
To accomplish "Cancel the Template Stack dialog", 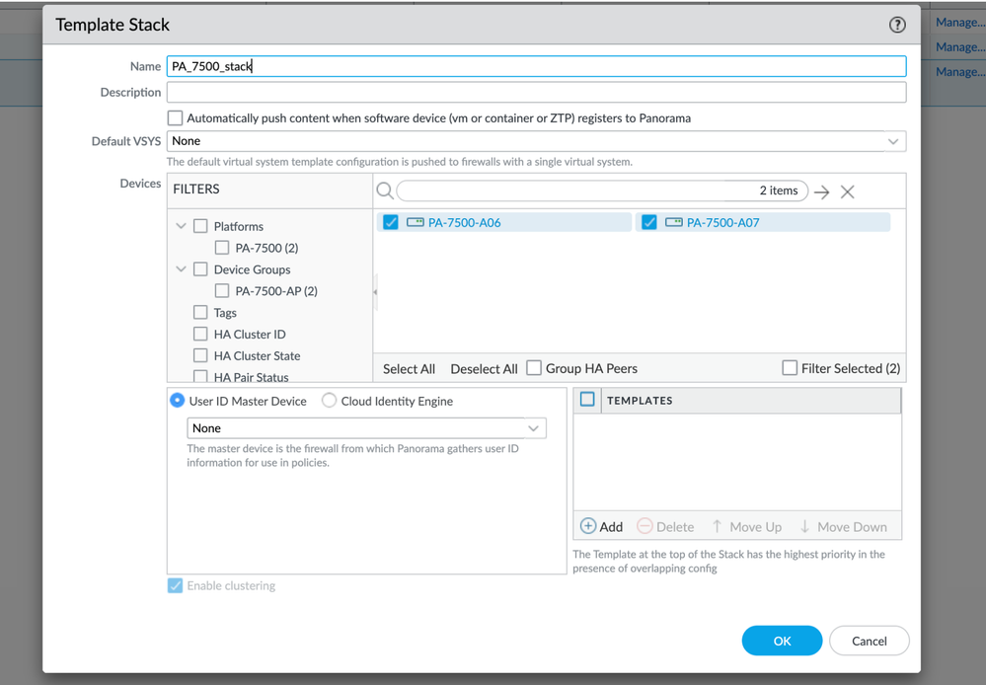I will coord(869,641).
